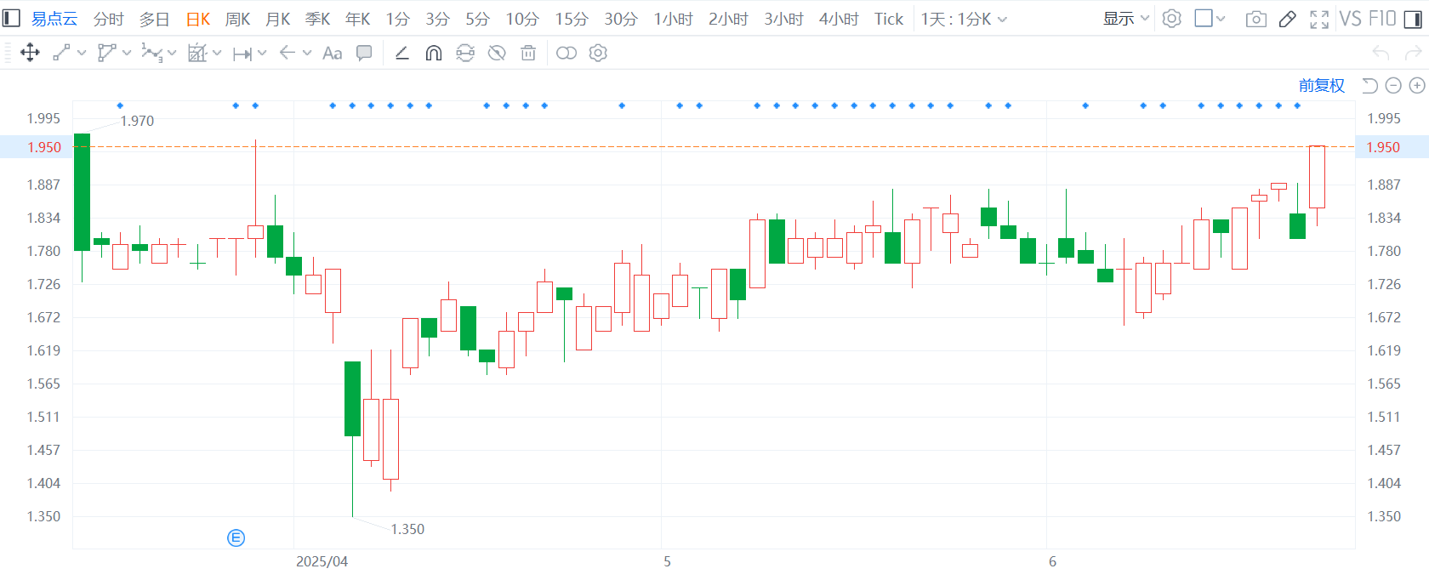The width and height of the screenshot is (1429, 580).
Task: Expand range span tools dropdown arrow
Action: tap(262, 54)
